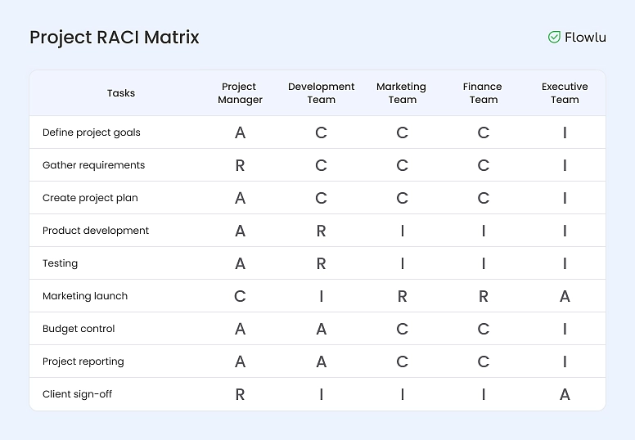Click the Finance Team column header
The image size is (635, 440).
coord(483,93)
